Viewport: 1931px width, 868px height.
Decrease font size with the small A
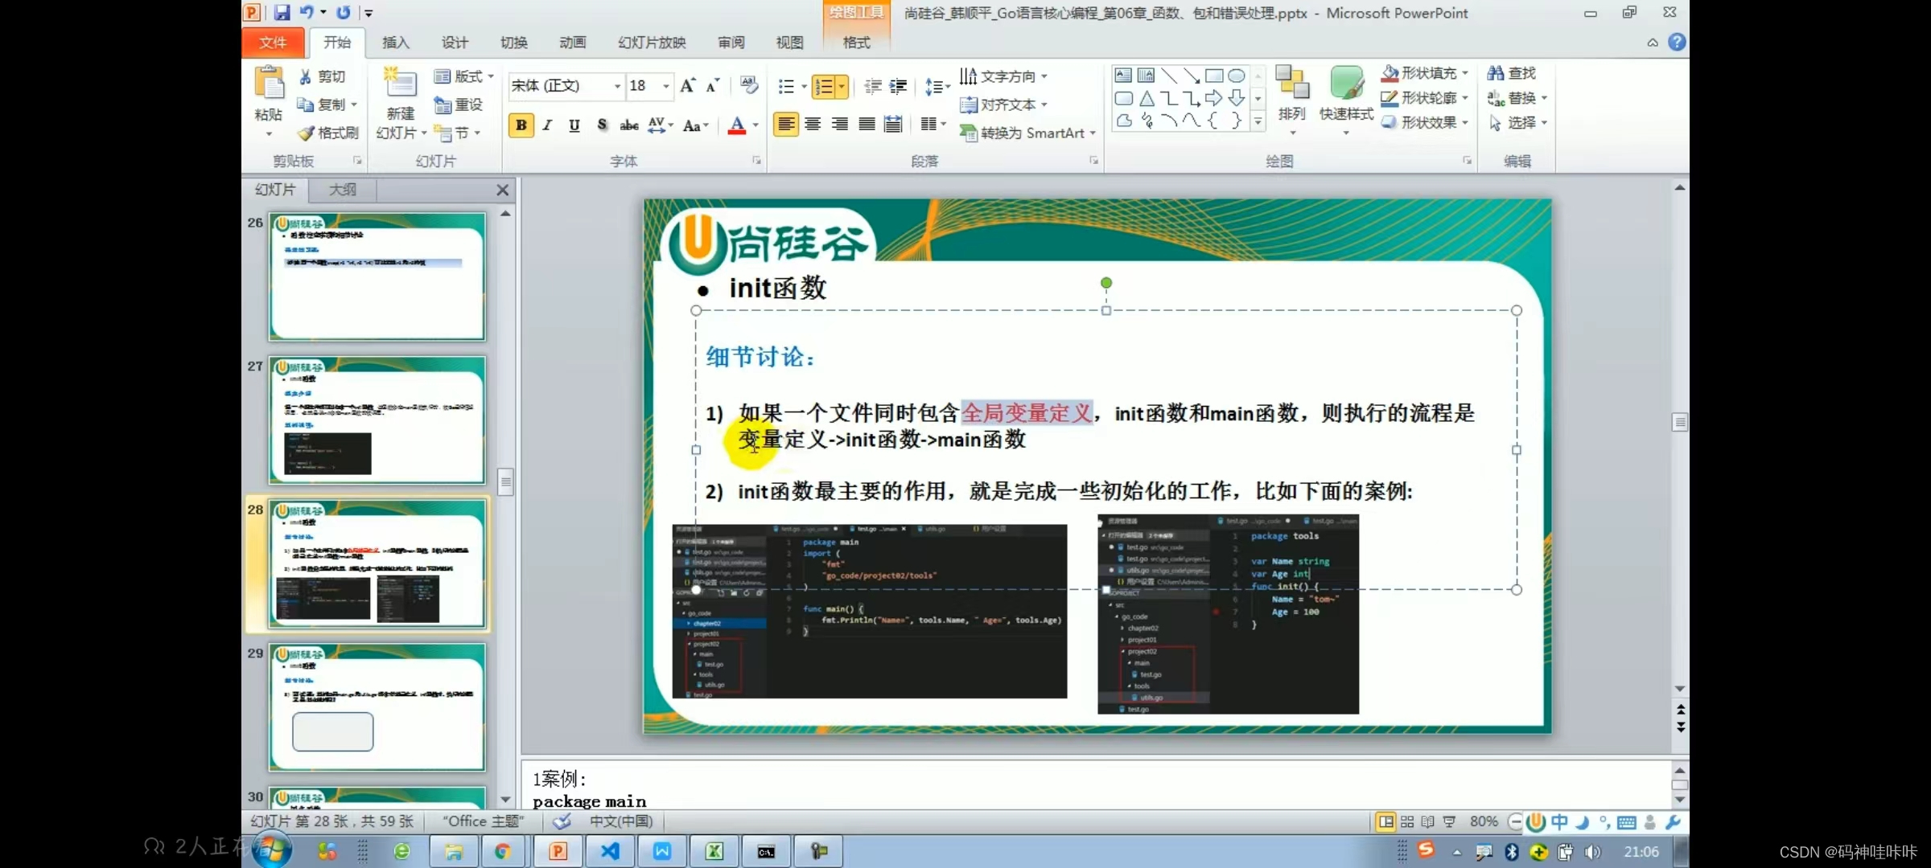[x=712, y=85]
